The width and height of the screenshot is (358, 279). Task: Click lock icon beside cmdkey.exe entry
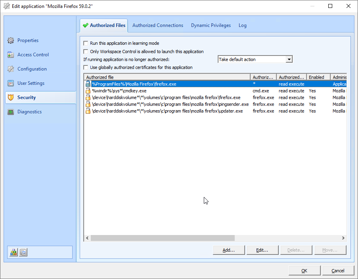coord(88,91)
